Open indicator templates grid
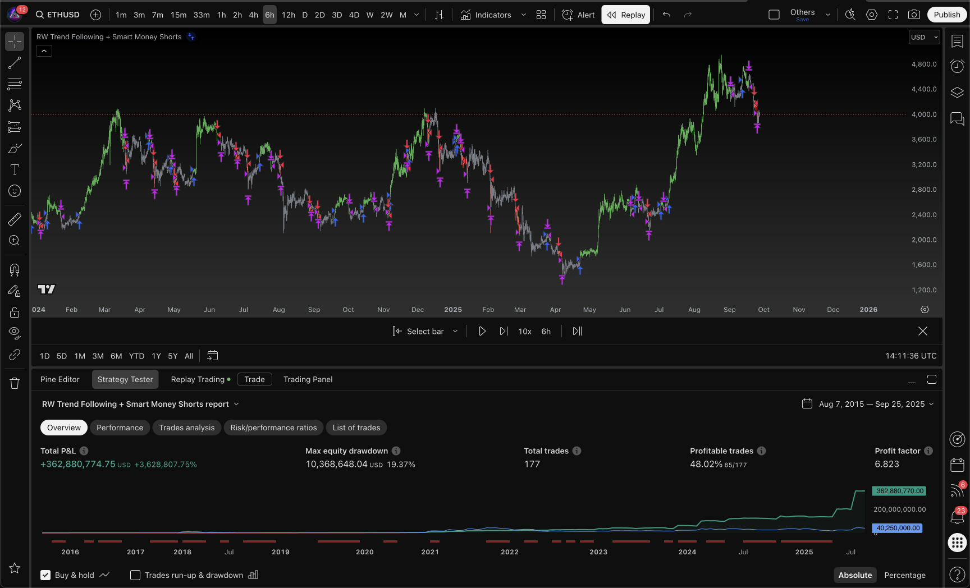 541,15
